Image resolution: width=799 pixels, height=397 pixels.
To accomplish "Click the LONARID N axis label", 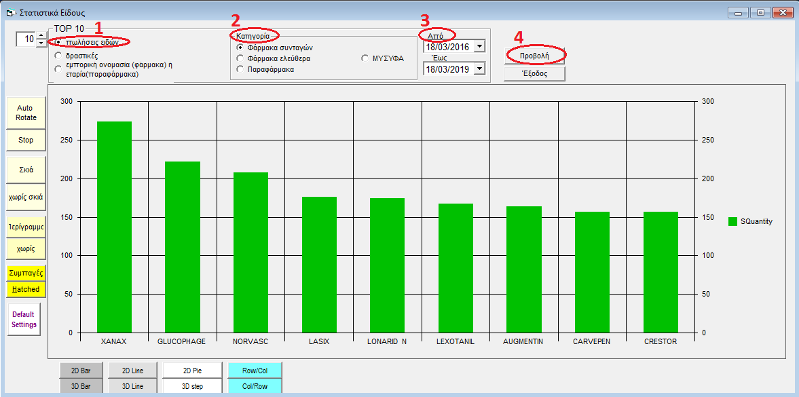I will [x=387, y=341].
